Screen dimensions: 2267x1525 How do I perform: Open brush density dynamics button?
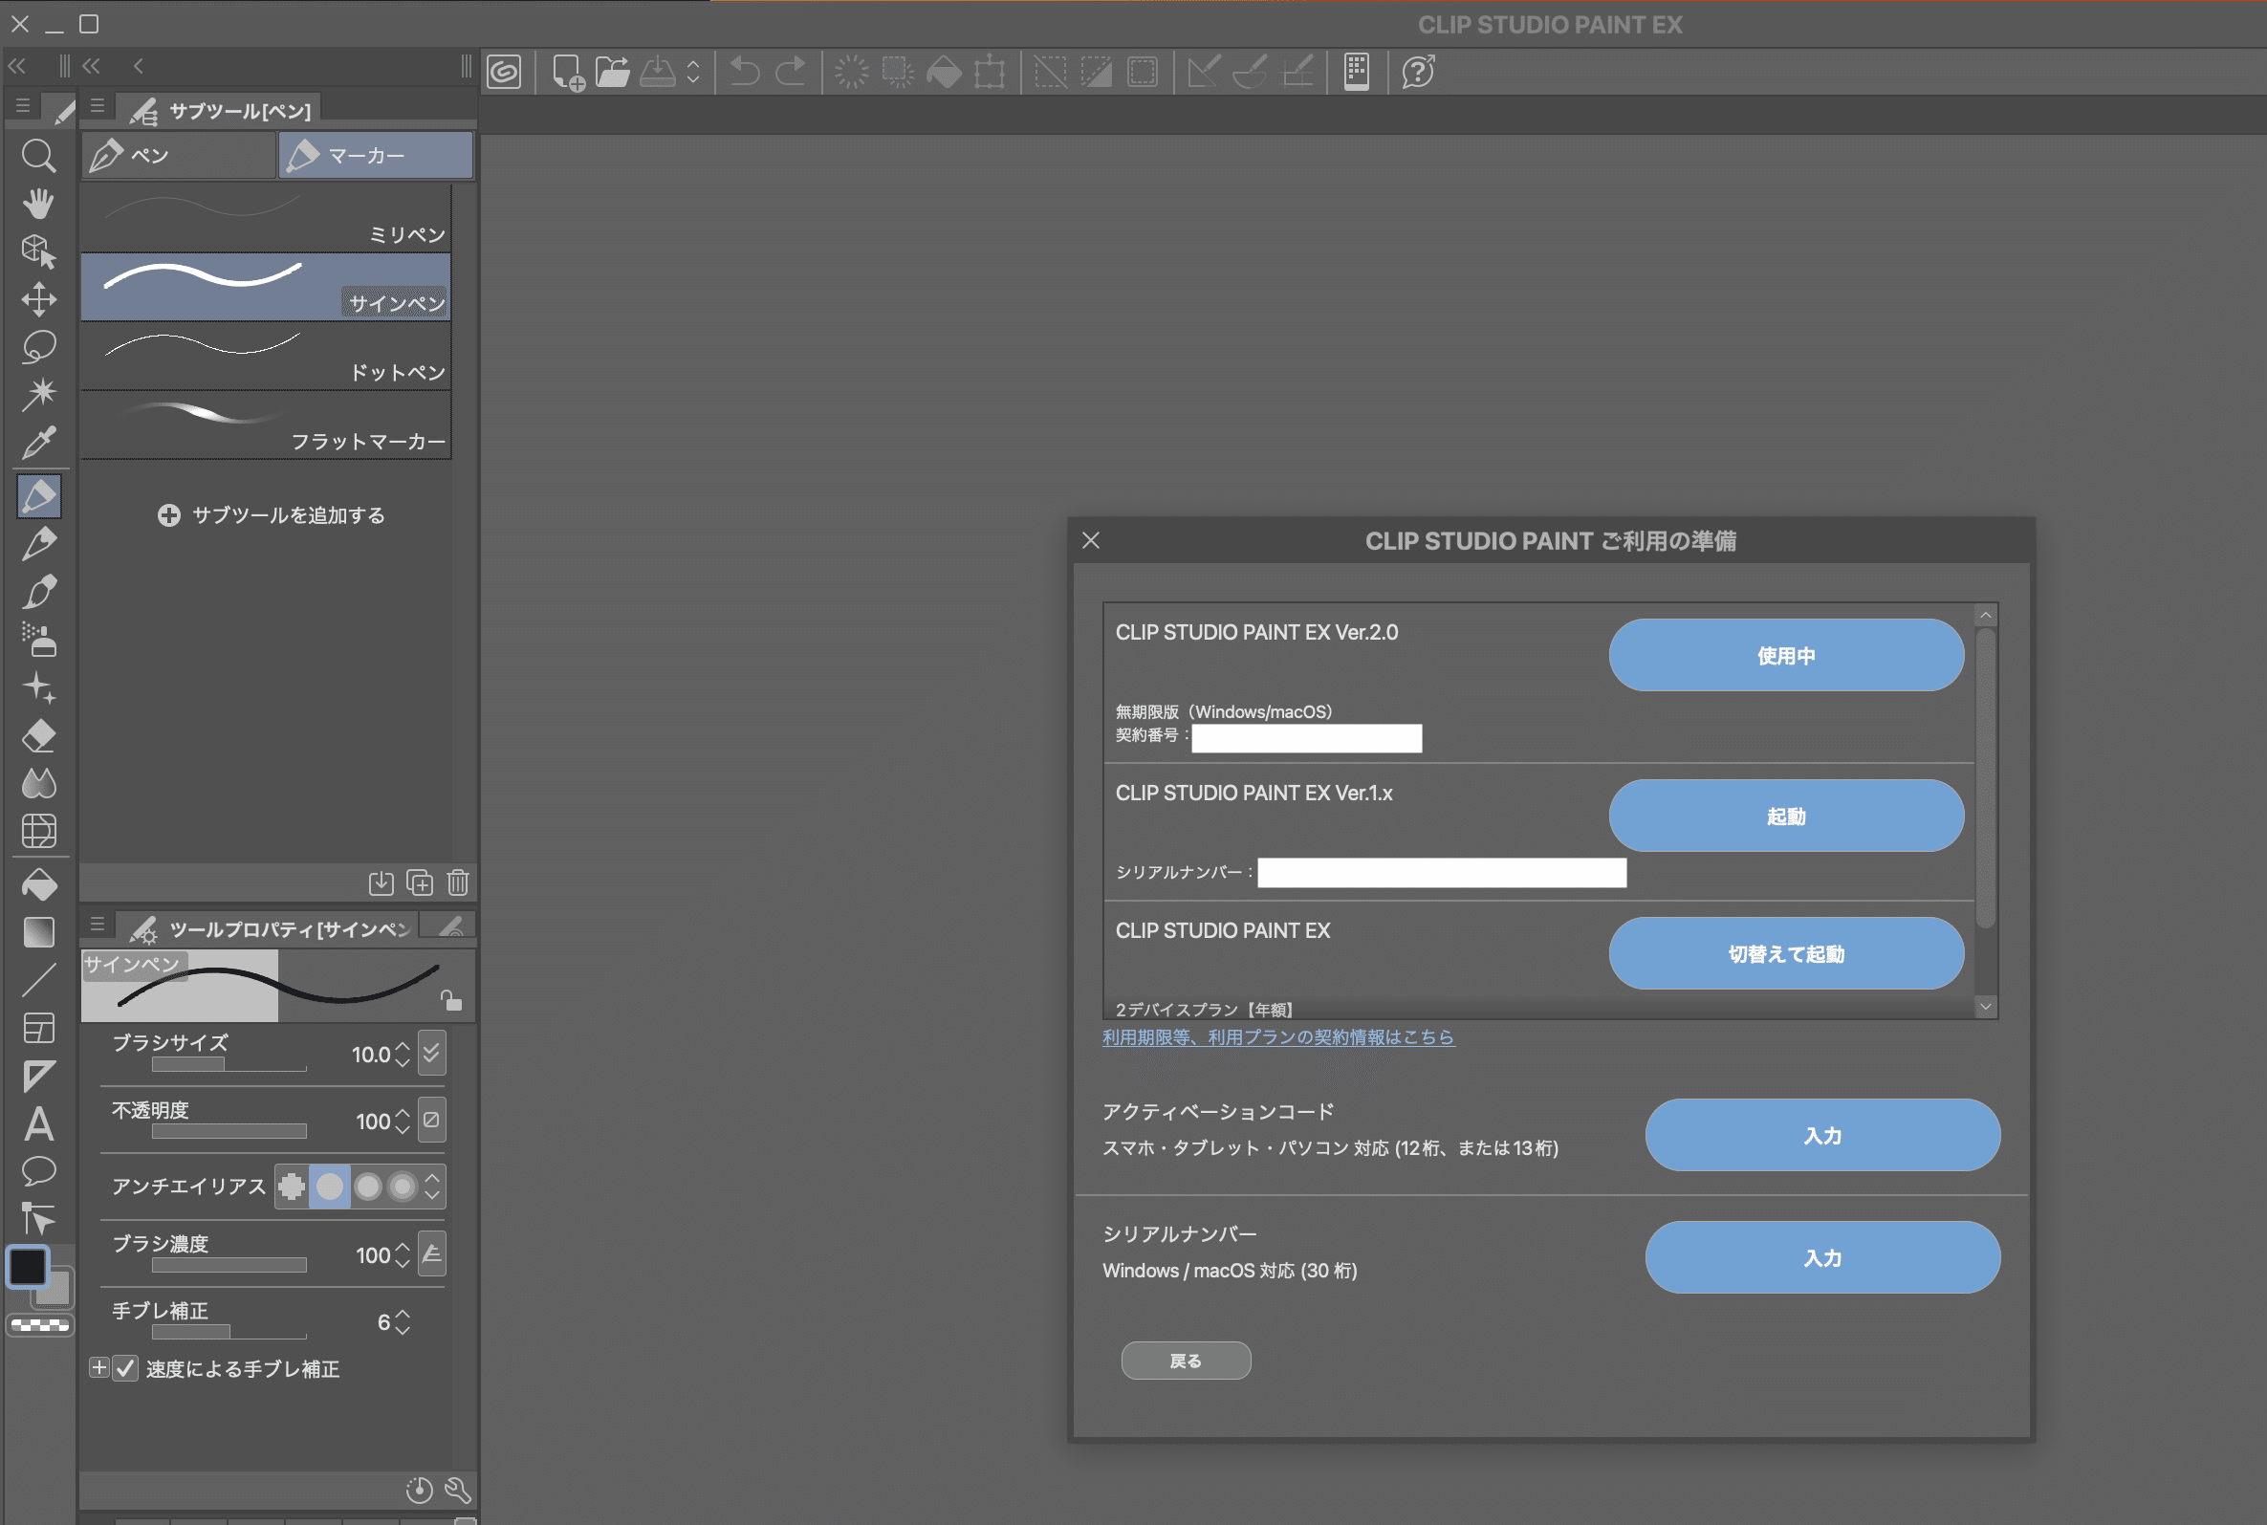point(432,1253)
